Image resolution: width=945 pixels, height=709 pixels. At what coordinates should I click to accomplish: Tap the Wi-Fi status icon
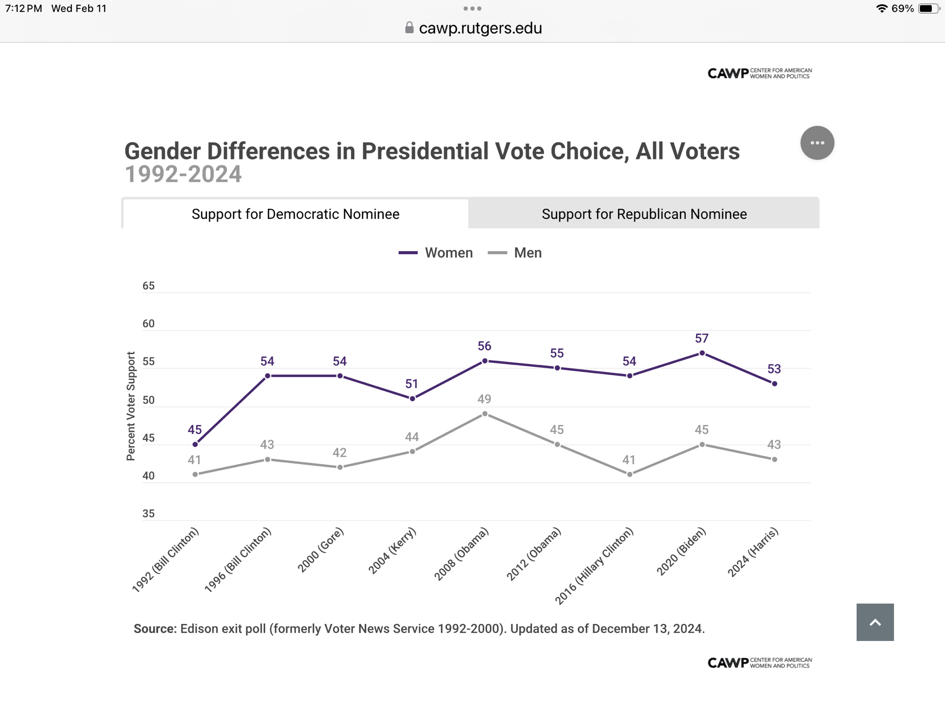(x=881, y=9)
